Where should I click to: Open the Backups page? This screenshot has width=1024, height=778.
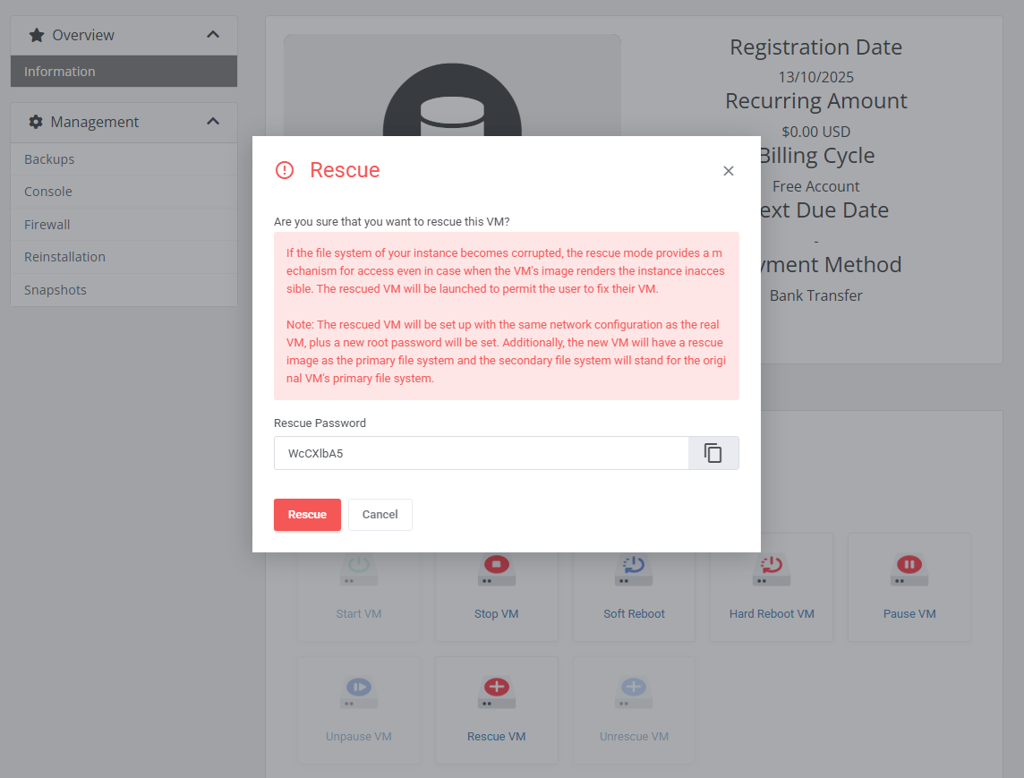(47, 158)
